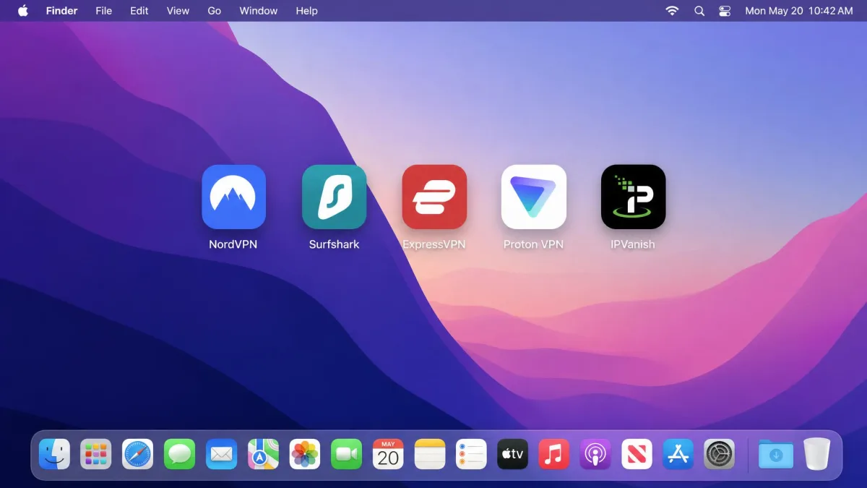Open the IPVanish app icon

pyautogui.click(x=633, y=197)
